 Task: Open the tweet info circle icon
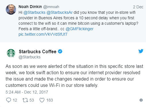pyautogui.click(x=141, y=100)
